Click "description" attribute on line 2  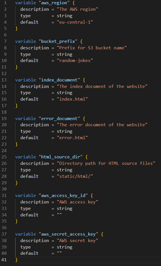[x=35, y=9]
